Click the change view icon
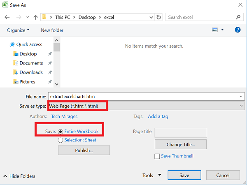 pyautogui.click(x=214, y=30)
